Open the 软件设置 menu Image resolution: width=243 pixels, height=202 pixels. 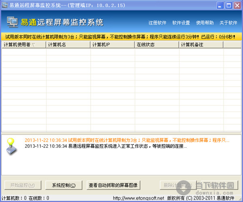(181, 23)
